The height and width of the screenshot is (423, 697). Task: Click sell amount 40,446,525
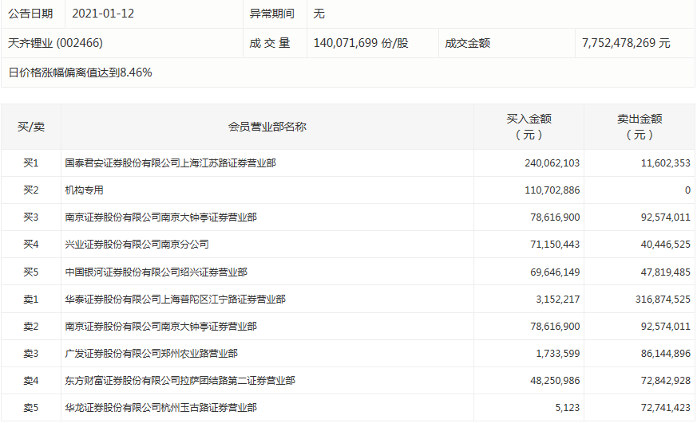[665, 245]
